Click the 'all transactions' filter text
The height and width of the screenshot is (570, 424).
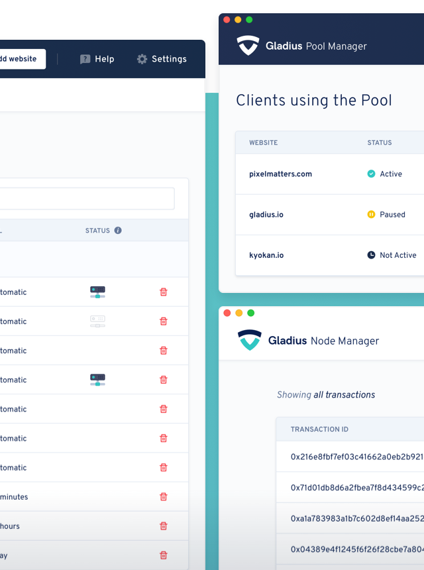coord(344,395)
